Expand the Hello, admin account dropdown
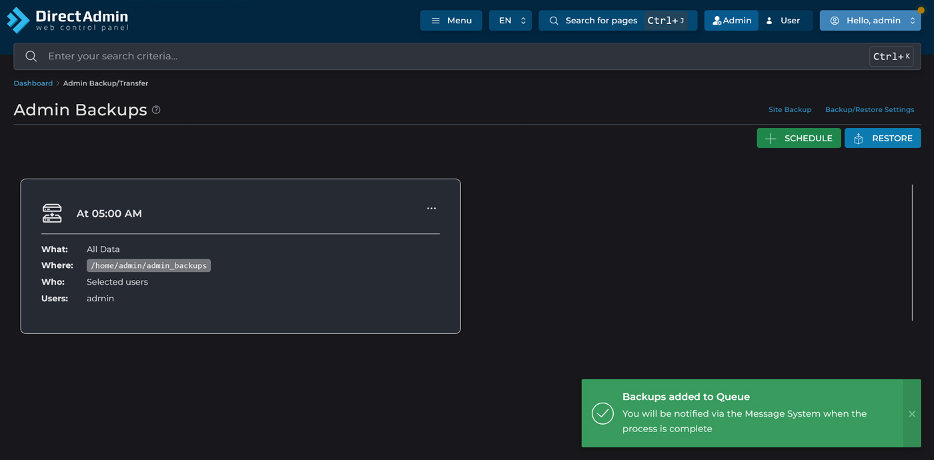The width and height of the screenshot is (934, 460). [x=870, y=21]
